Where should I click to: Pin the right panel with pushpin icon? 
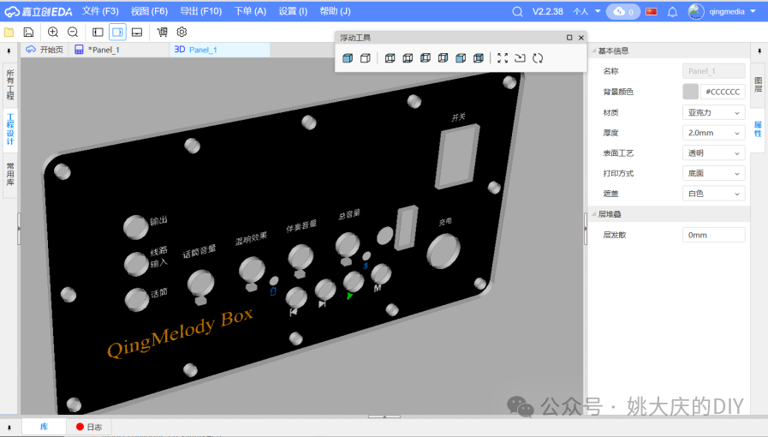759,51
